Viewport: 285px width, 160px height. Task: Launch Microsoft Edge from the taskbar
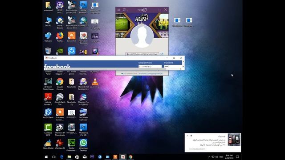[61, 157]
